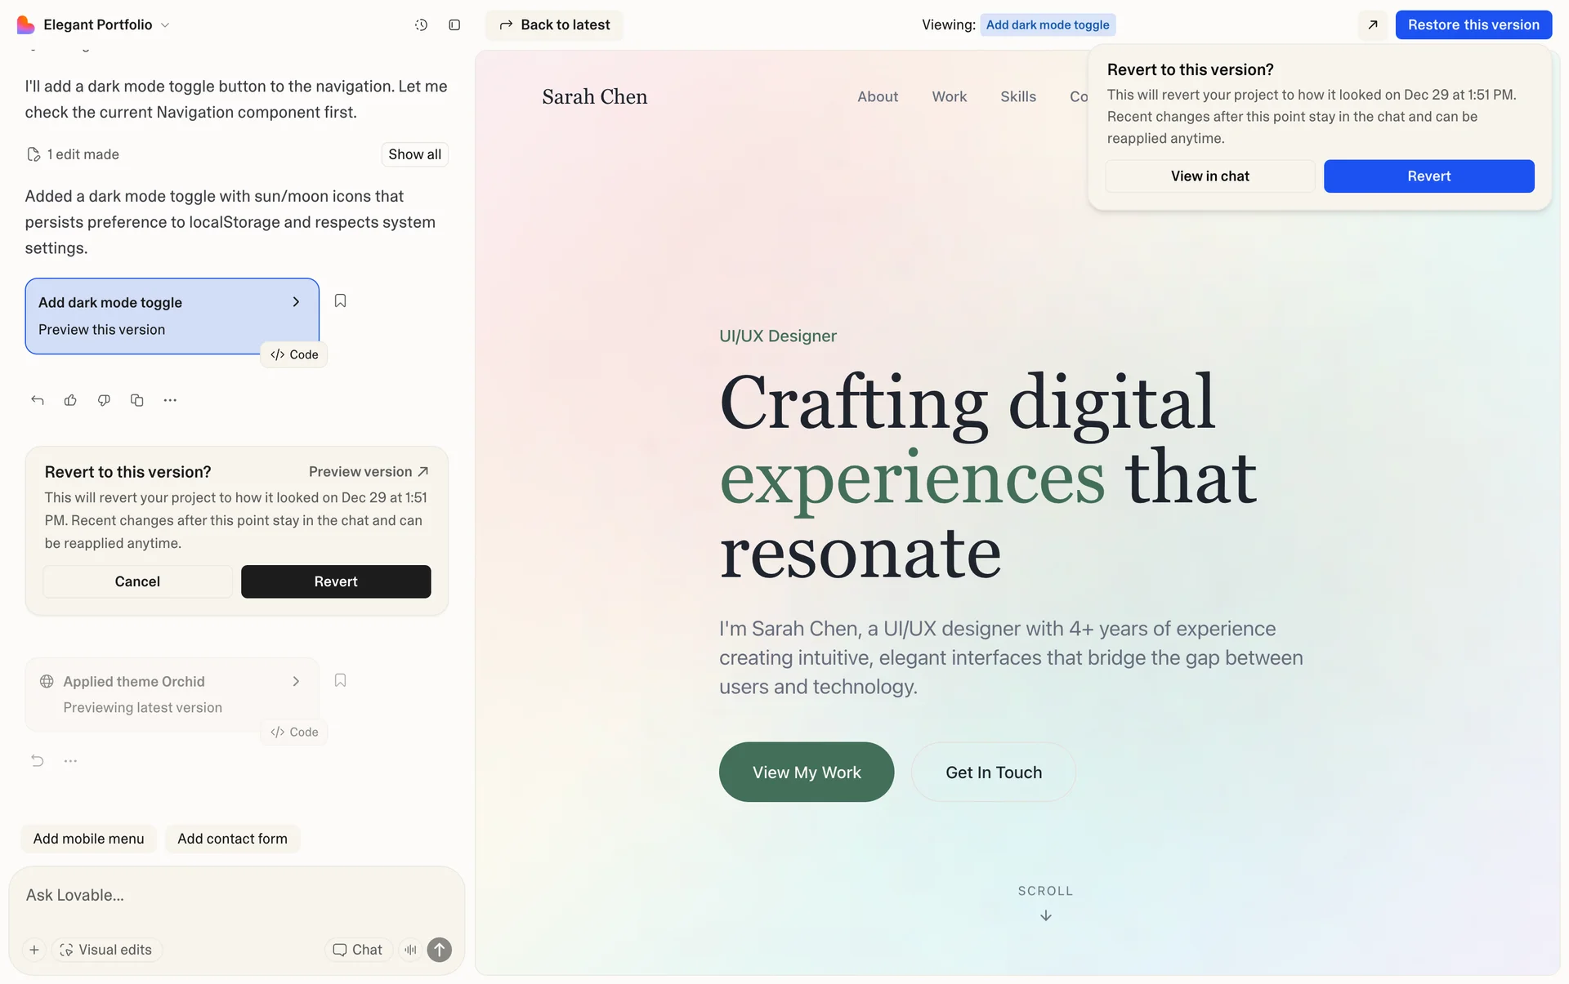Click the Restore this version button
The height and width of the screenshot is (984, 1569).
(x=1473, y=25)
